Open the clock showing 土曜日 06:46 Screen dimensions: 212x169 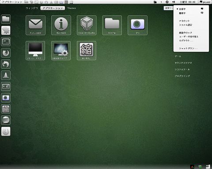pyautogui.click(x=187, y=2)
